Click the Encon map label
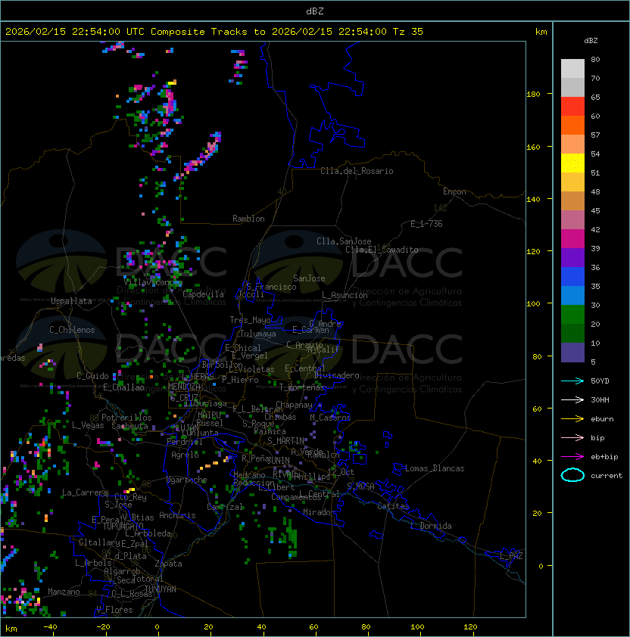Image resolution: width=630 pixels, height=637 pixels. point(454,191)
